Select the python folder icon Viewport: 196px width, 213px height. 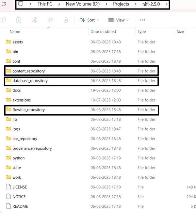[x=8, y=158]
